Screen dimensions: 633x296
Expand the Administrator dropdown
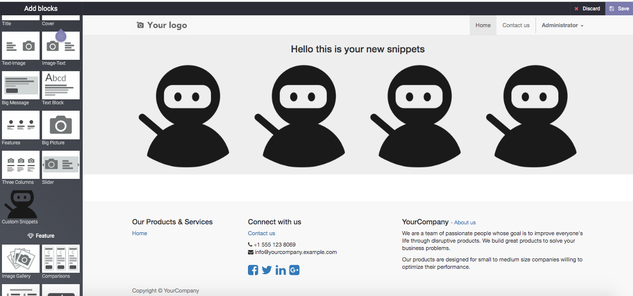tap(562, 25)
